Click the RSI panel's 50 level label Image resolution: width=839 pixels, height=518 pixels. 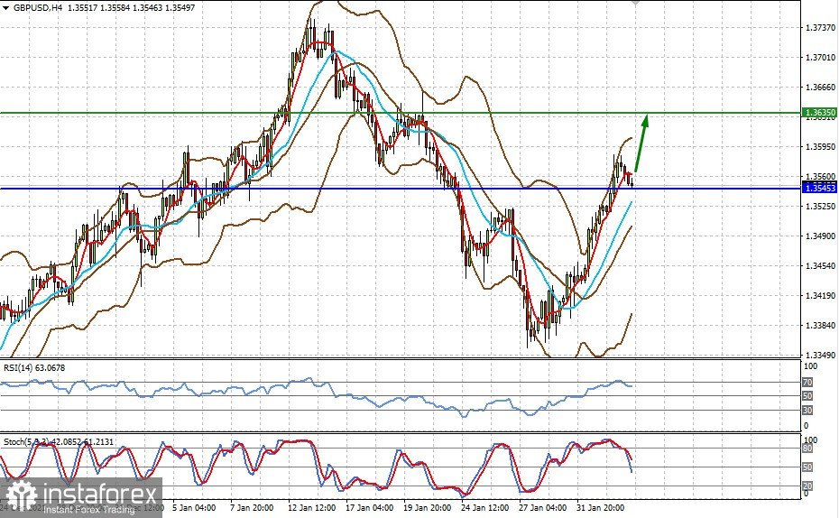click(807, 396)
